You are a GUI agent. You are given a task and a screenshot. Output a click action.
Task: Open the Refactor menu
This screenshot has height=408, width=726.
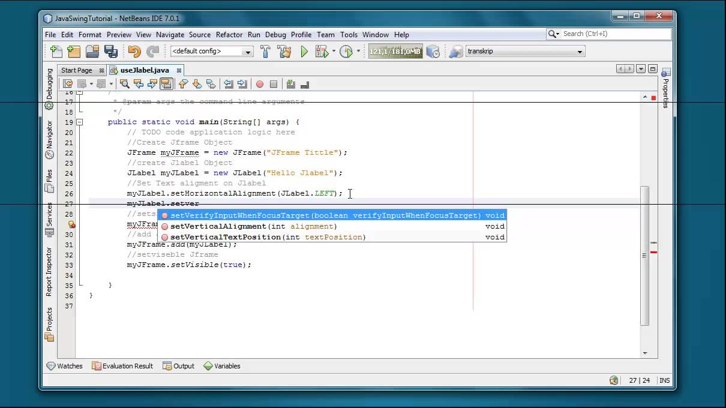point(229,35)
